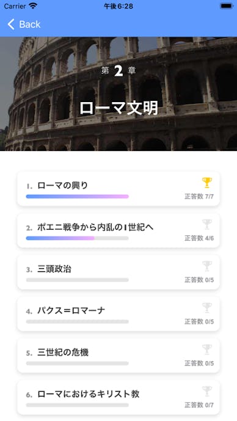Open lesson 2 ポエニ戦争から内乱の1世紀へ
237x421 pixels.
tap(119, 230)
